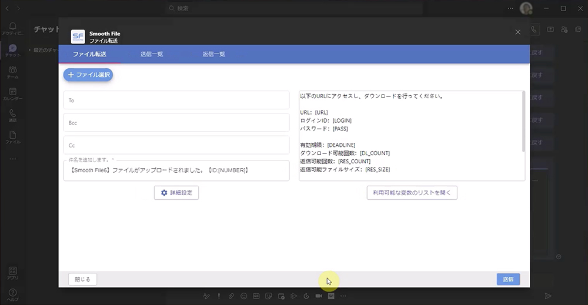Click the Teams profile avatar
The width and height of the screenshot is (588, 305).
tap(526, 8)
